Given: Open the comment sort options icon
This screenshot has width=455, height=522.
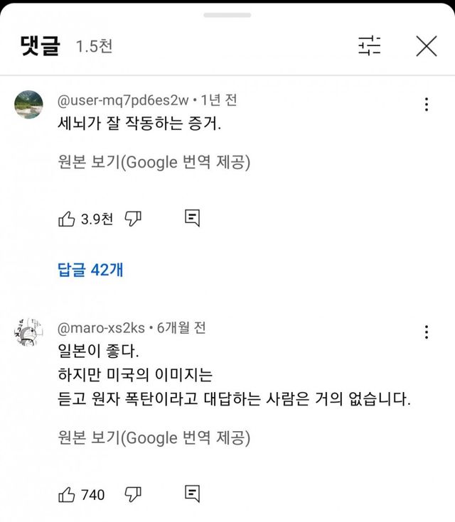Looking at the screenshot, I should point(369,47).
